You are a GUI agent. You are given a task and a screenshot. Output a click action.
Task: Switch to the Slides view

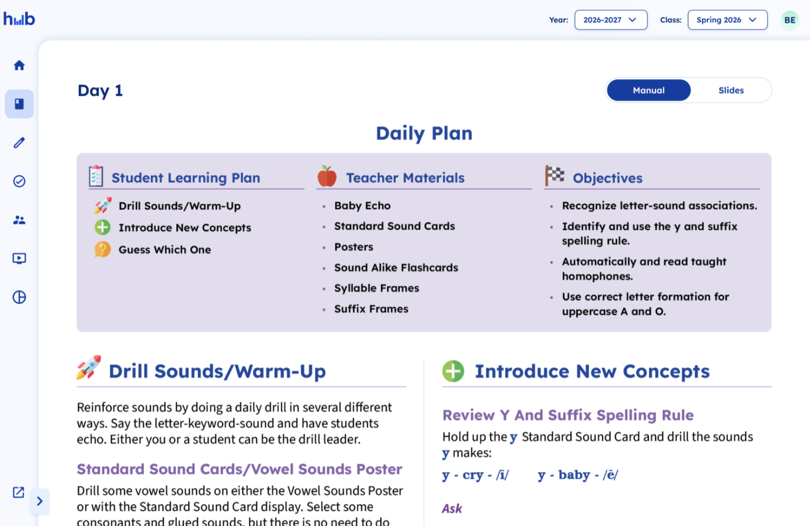tap(731, 90)
